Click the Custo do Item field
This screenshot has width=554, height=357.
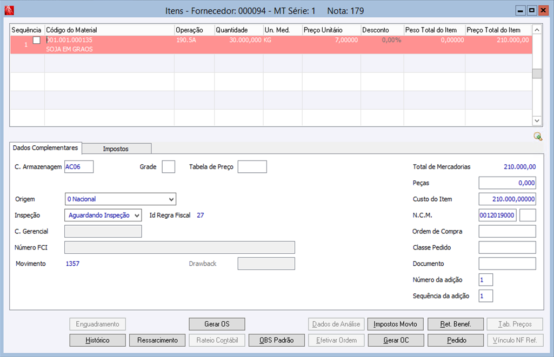tap(507, 199)
